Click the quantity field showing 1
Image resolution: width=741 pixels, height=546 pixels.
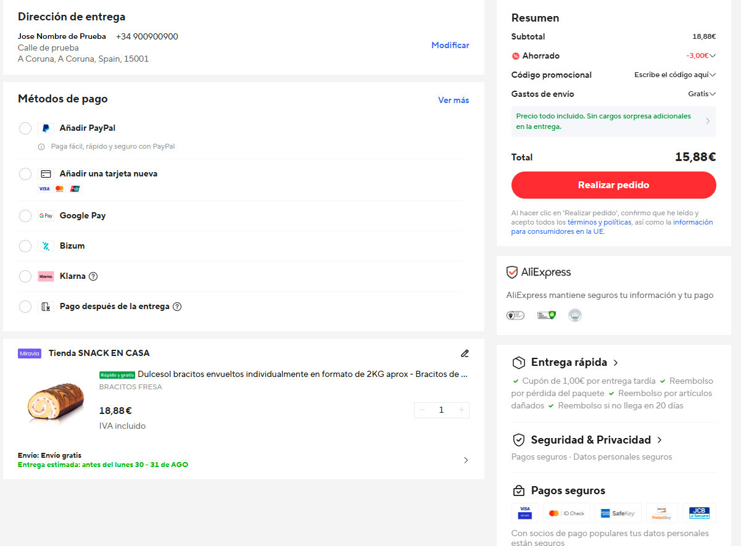coord(441,410)
